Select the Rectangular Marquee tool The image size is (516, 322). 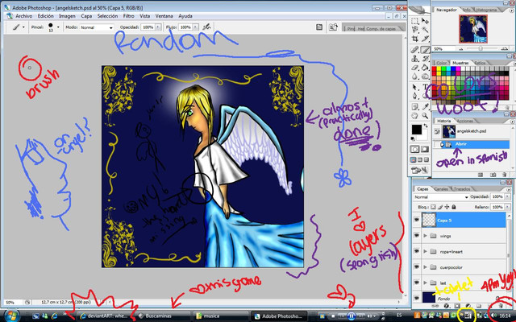pyautogui.click(x=414, y=21)
